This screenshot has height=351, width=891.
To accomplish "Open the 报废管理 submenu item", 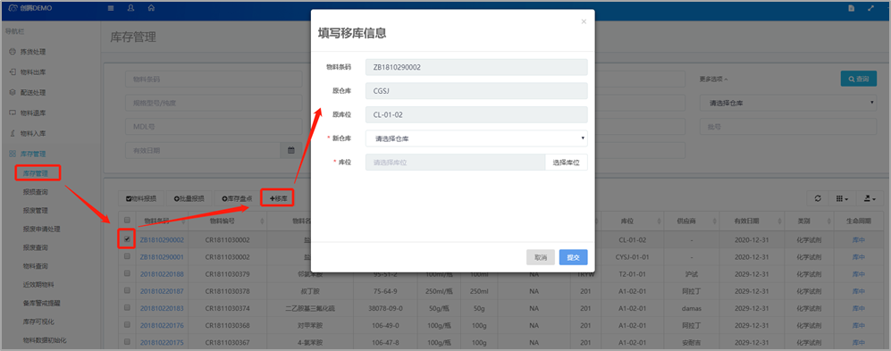I will point(35,211).
